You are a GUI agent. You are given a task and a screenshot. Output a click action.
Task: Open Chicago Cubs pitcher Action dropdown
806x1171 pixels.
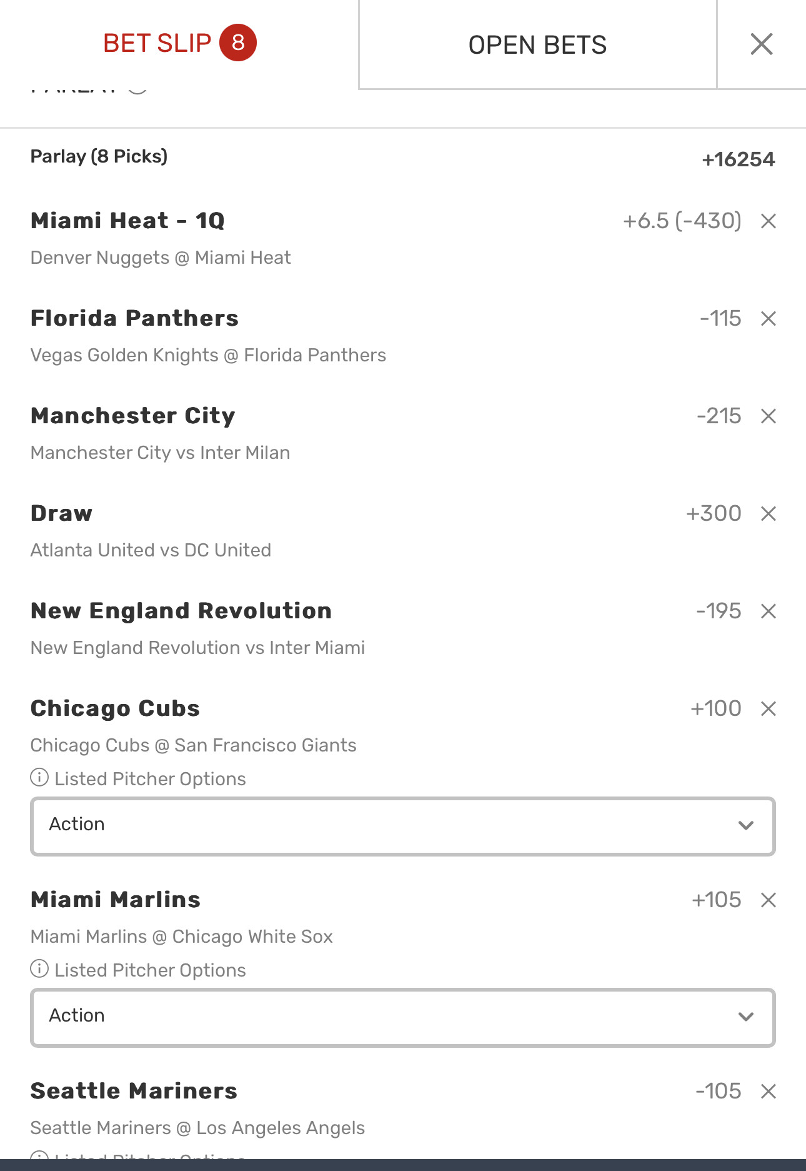(x=403, y=825)
